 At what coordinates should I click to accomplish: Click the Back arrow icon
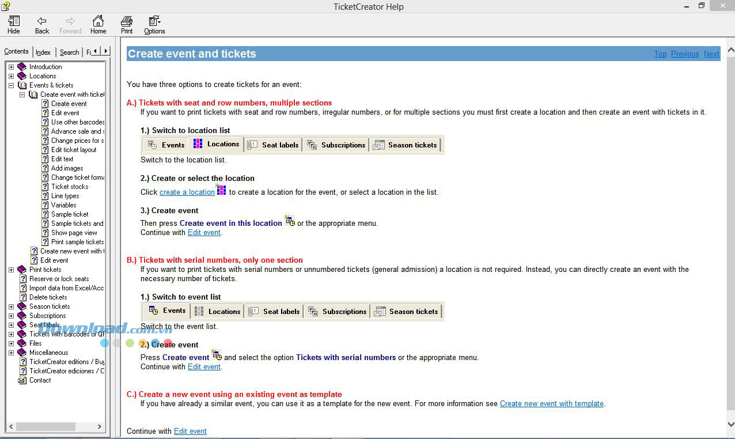point(41,21)
